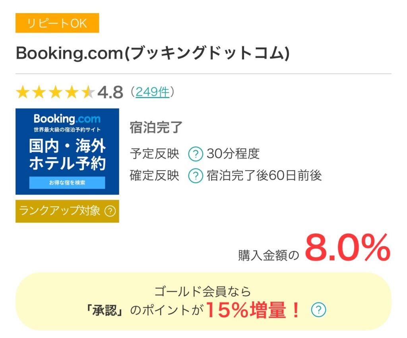Tap the ゴールド会員なら text in promo banner
Image resolution: width=407 pixels, height=338 pixels.
(x=203, y=291)
